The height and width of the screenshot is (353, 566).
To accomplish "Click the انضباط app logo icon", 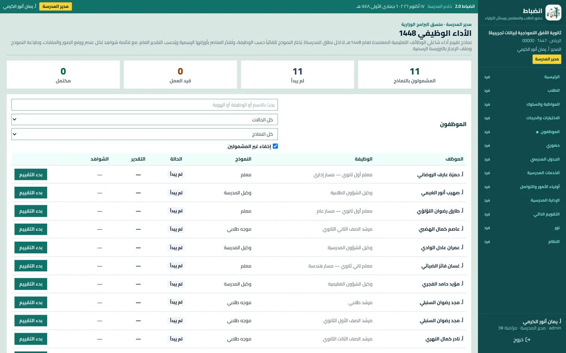I will pos(553,13).
